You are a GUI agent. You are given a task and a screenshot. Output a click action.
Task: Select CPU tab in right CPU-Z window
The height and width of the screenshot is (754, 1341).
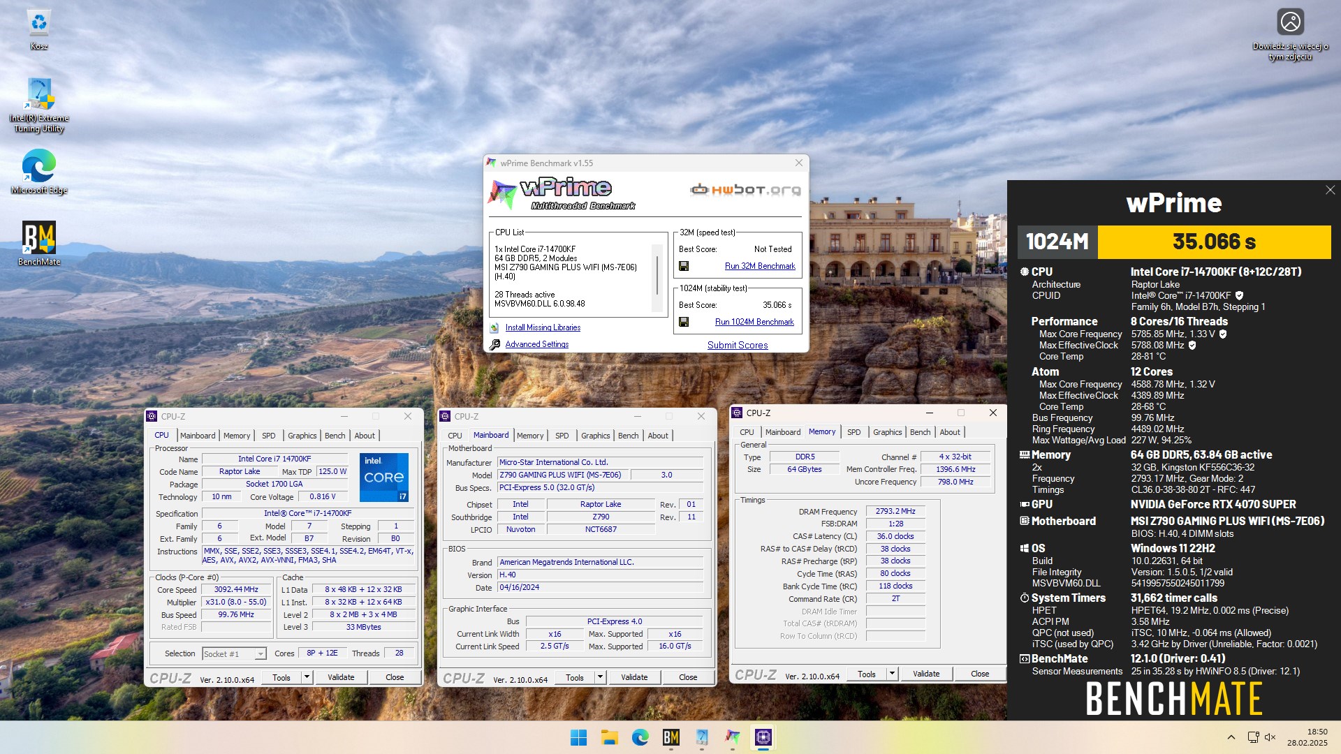pos(747,432)
